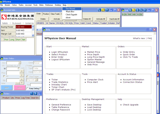This screenshot has width=160, height=114.
Task: Open the Long Price Depth manual link
Action: pos(96,57)
